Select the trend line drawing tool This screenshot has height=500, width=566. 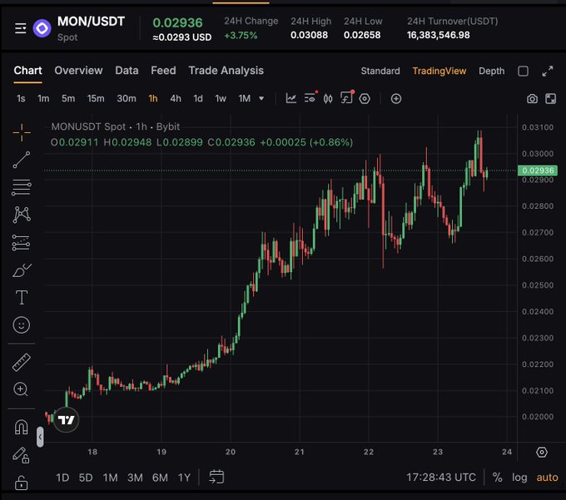point(22,160)
